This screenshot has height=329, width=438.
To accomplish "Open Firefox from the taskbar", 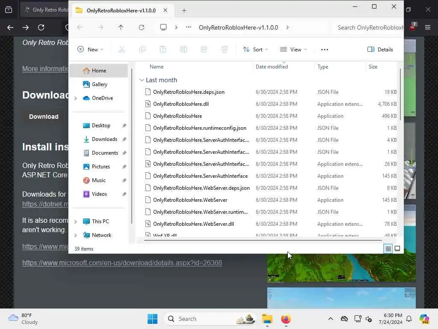I will pos(286,319).
